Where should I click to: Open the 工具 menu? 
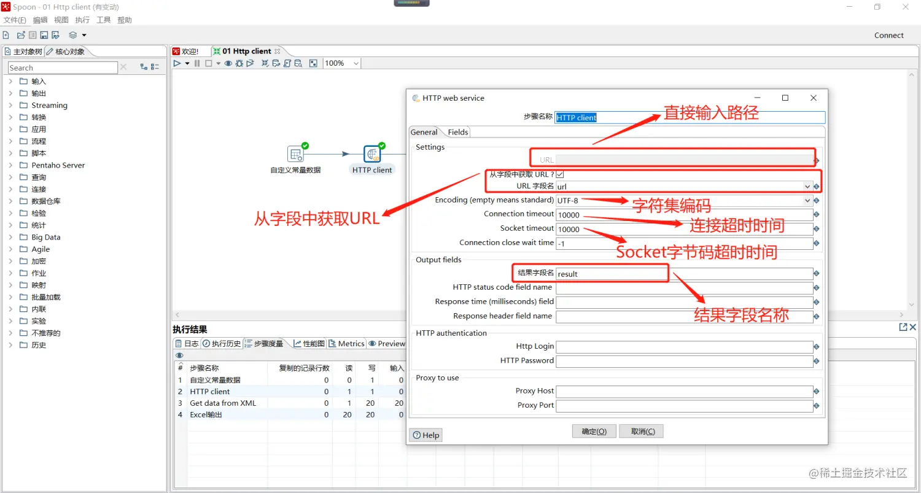(103, 20)
